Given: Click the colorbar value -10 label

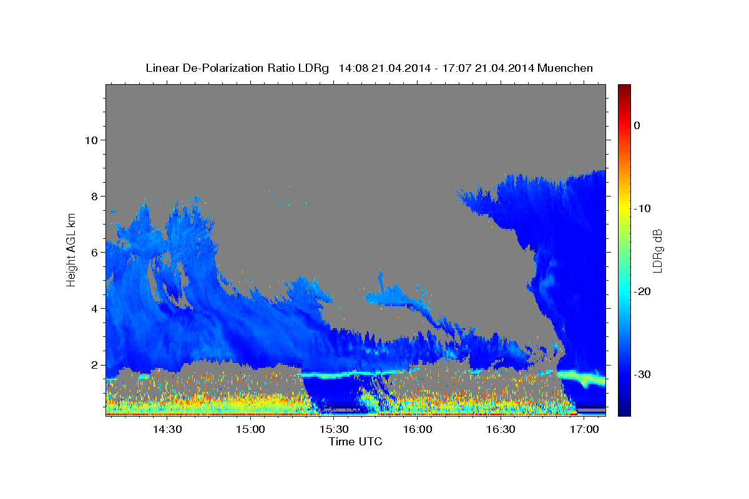Looking at the screenshot, I should 643,208.
